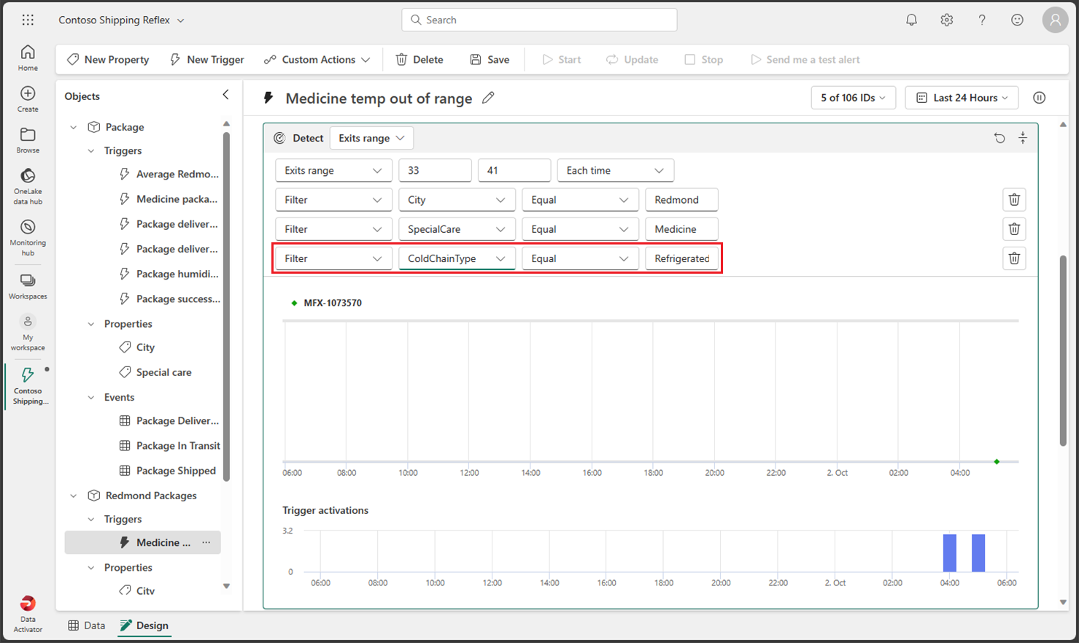Open feedback smiley icon

pos(1017,20)
